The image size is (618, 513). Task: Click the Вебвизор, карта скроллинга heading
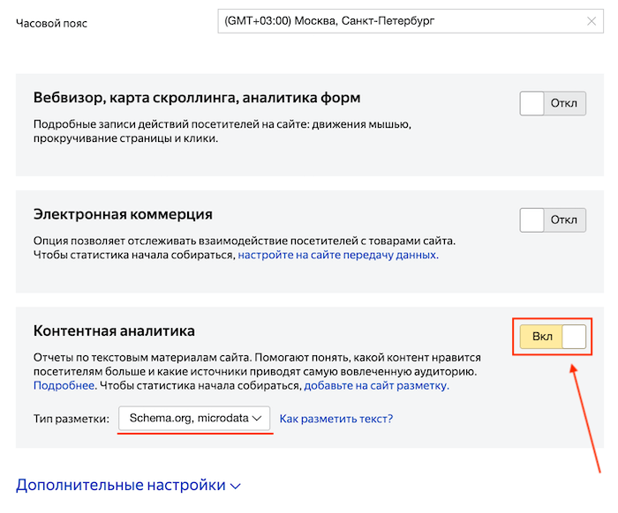[196, 98]
